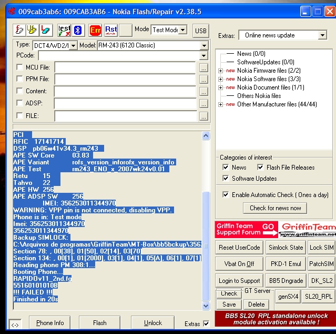Click the red Err toolbar icon

click(x=95, y=30)
